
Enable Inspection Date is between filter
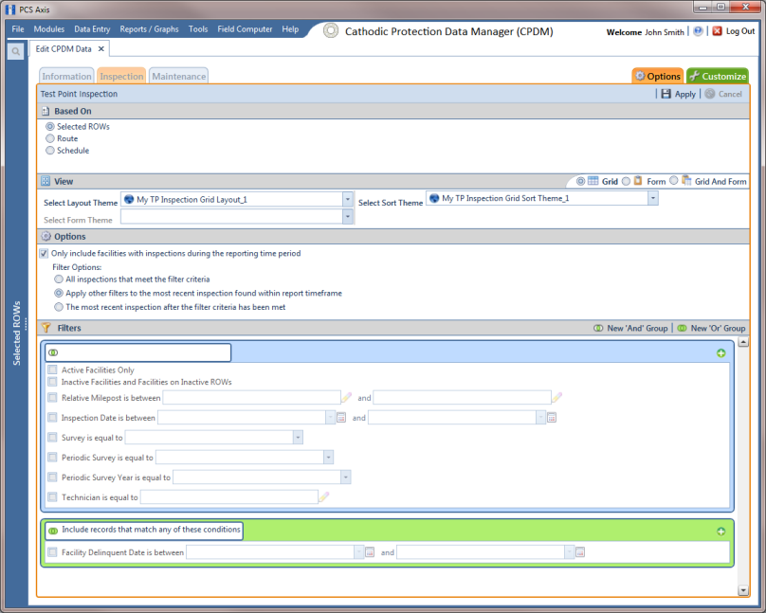52,417
